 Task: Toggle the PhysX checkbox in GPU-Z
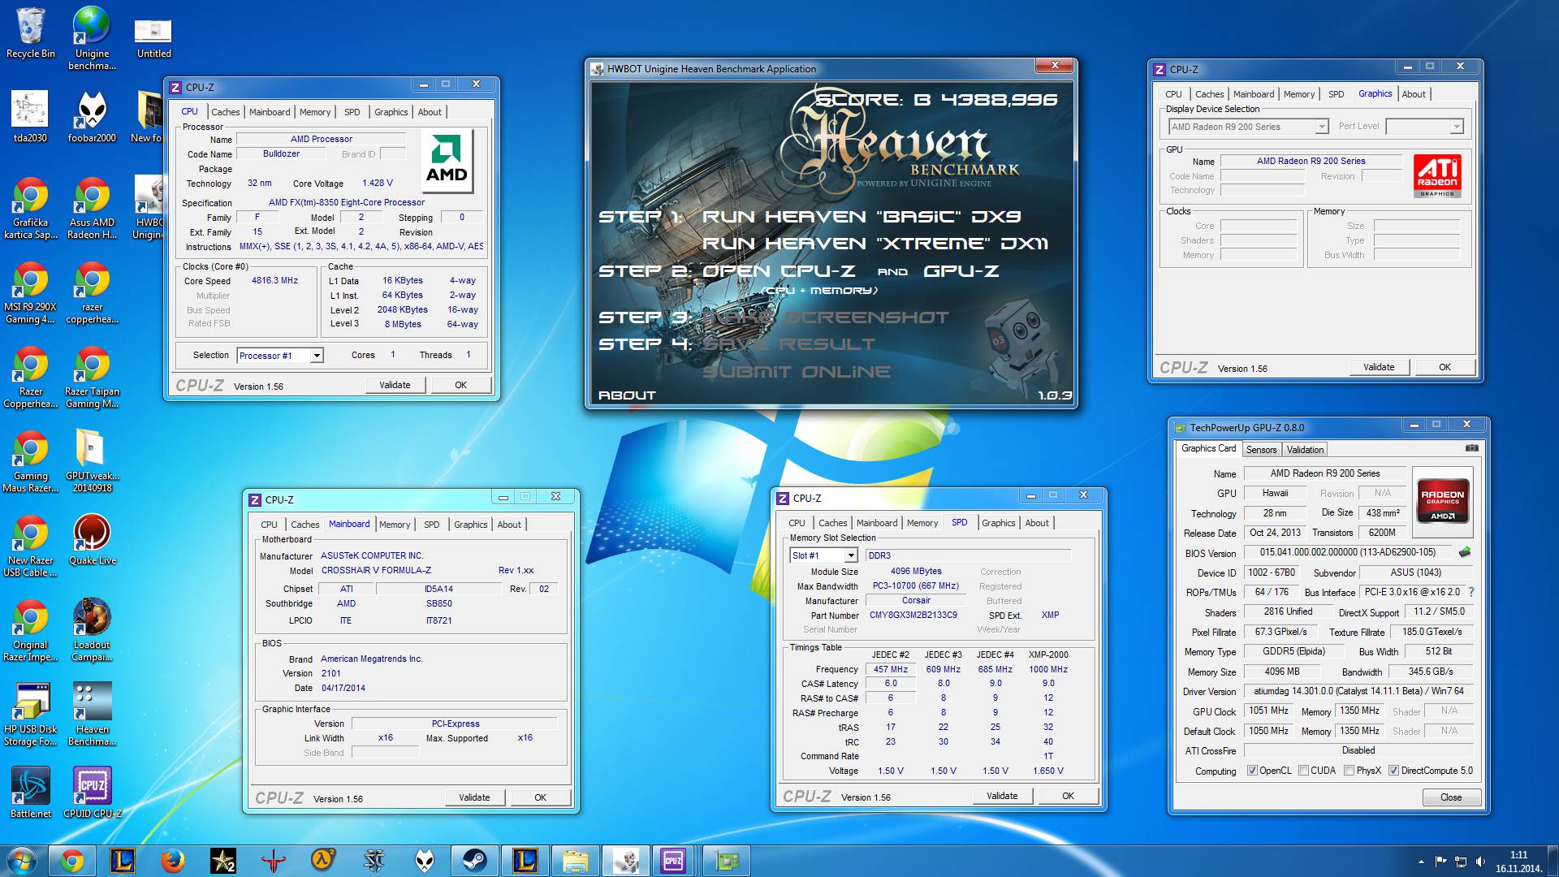(1349, 771)
